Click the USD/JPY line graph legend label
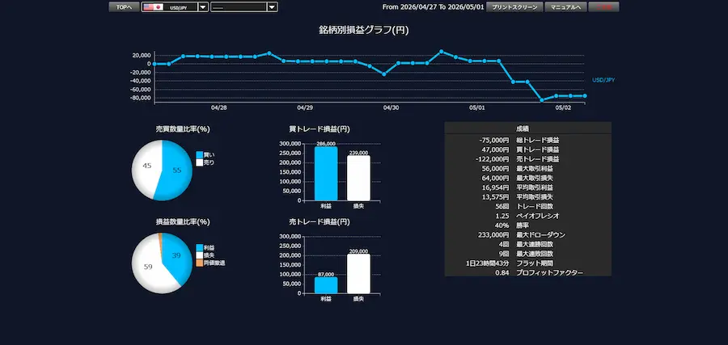 603,80
